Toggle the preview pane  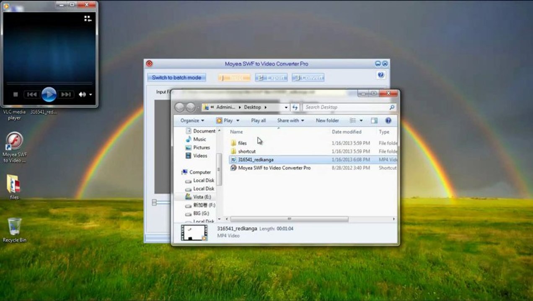[374, 120]
